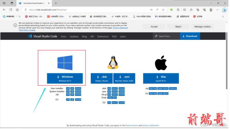Click the green extension icon in toolbar
The image size is (230, 129).
172,10
